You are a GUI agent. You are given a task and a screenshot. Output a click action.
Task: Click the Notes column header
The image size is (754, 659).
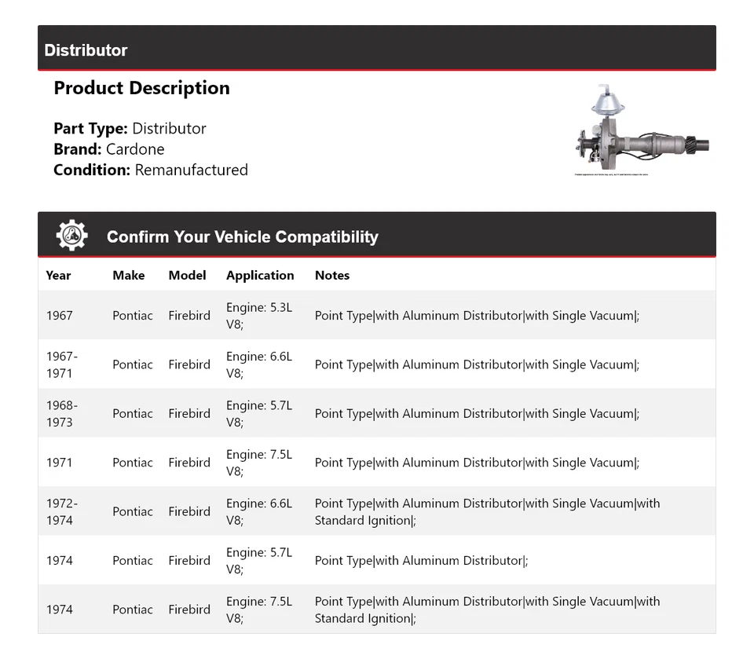click(x=331, y=276)
